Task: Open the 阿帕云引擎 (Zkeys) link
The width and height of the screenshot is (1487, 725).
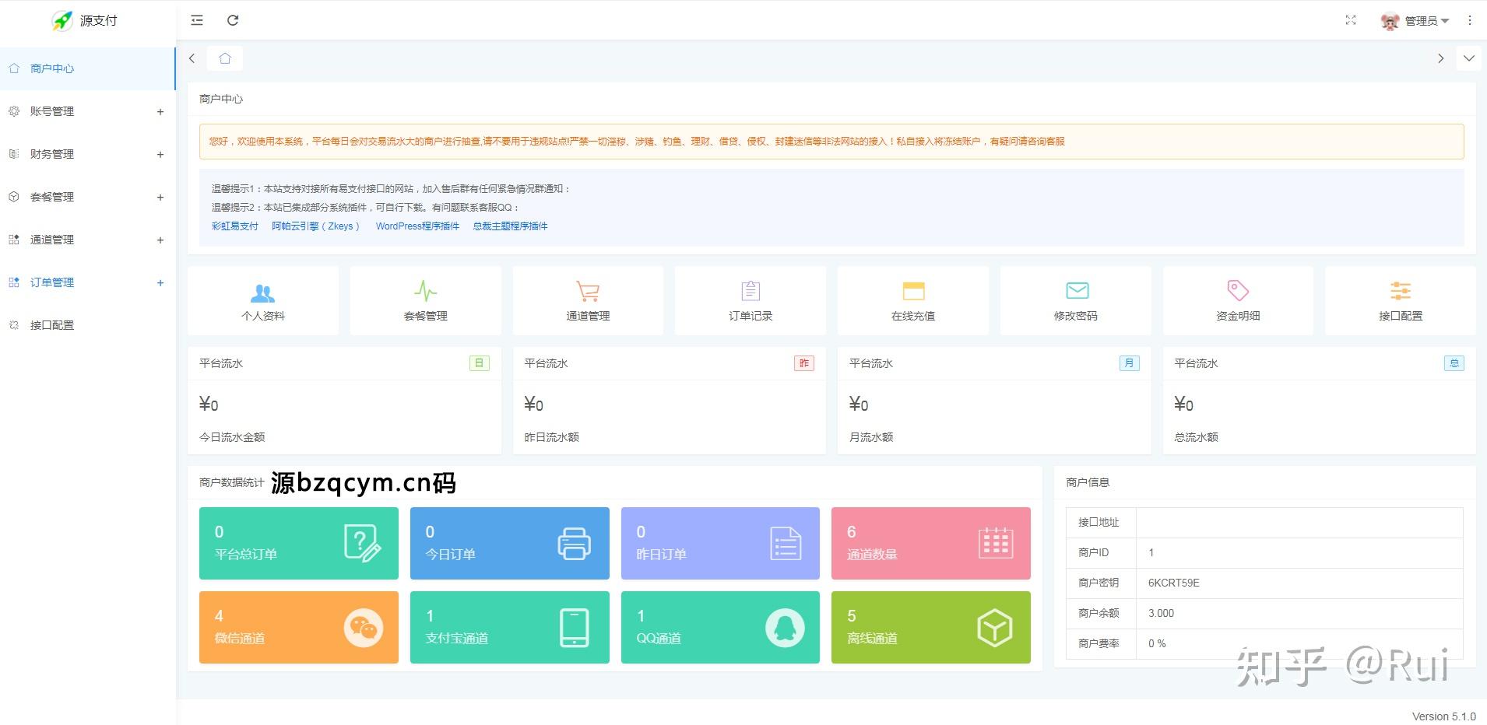Action: (x=315, y=226)
